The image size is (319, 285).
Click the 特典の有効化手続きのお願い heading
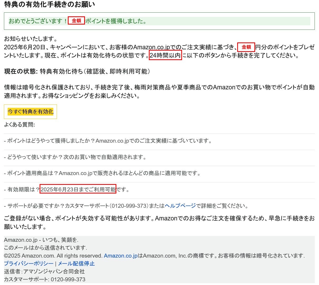pyautogui.click(x=50, y=4)
